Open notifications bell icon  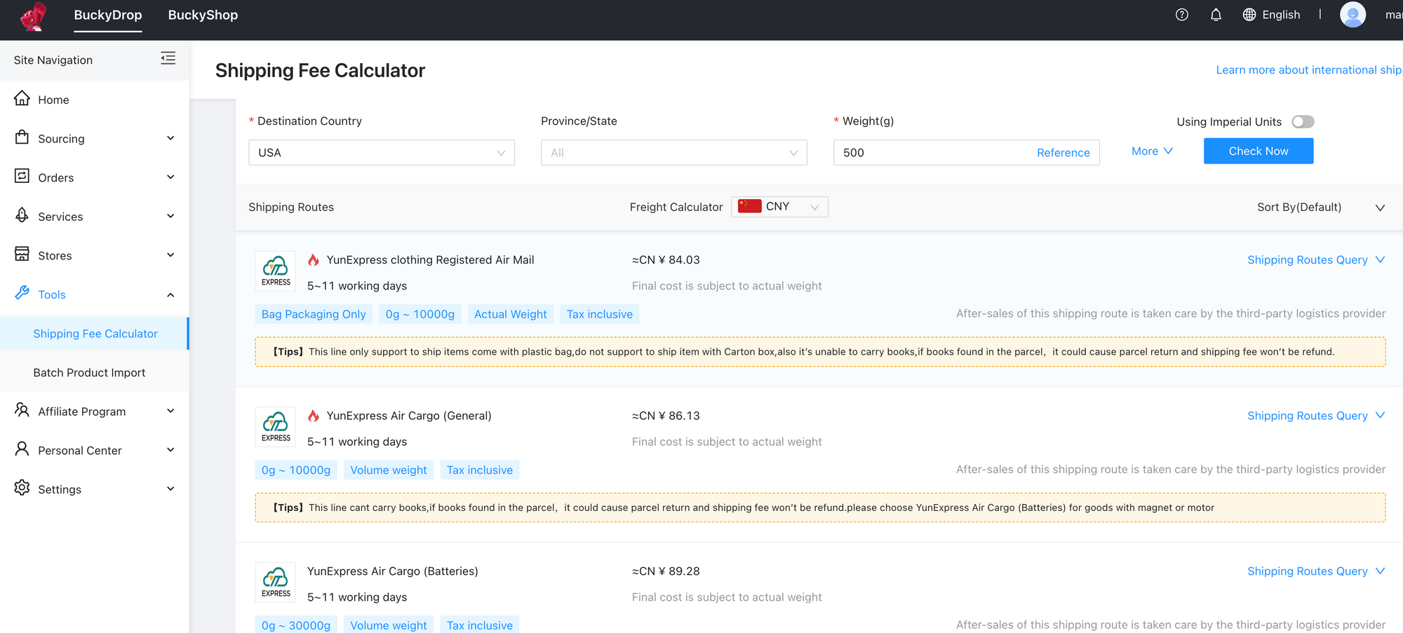point(1216,15)
